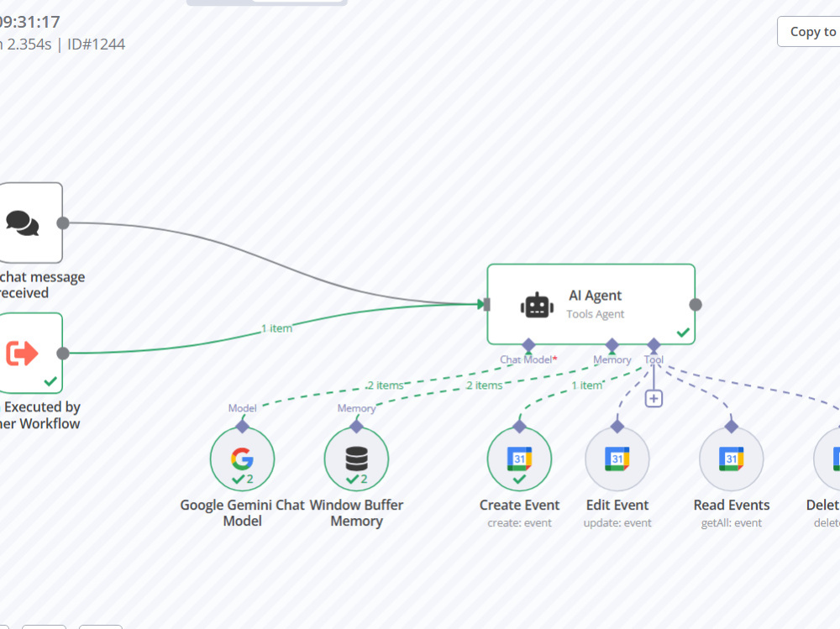Click the Create Event success checkmark
840x629 pixels.
point(519,480)
